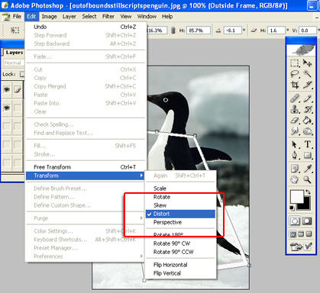This screenshot has height=293, width=320.
Task: Click the feather Adobe Online icon
Action: (301, 50)
